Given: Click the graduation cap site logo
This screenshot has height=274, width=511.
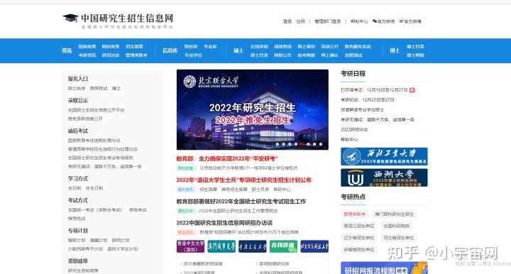Looking at the screenshot, I should (x=70, y=18).
